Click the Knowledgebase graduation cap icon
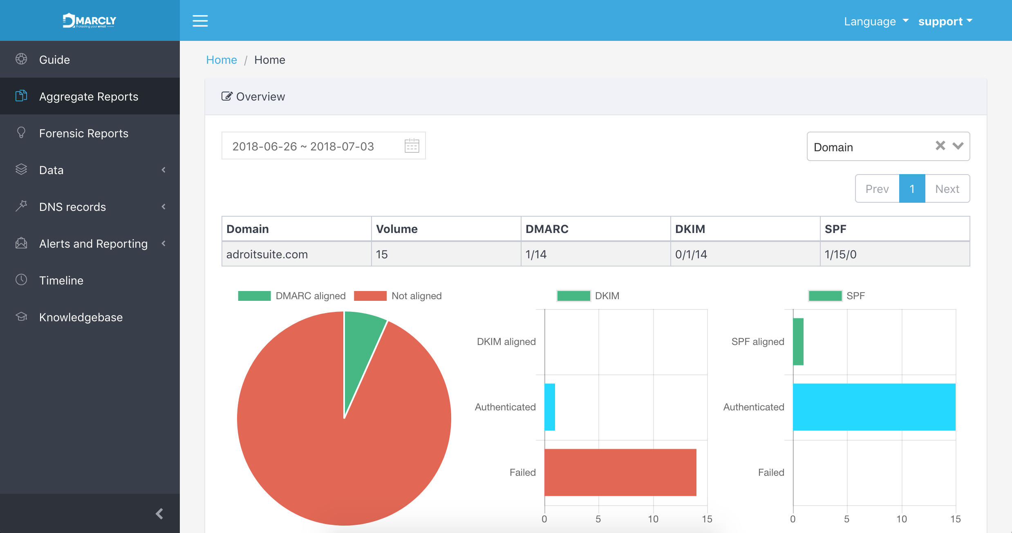Screen dimensions: 1012x533 (x=21, y=317)
